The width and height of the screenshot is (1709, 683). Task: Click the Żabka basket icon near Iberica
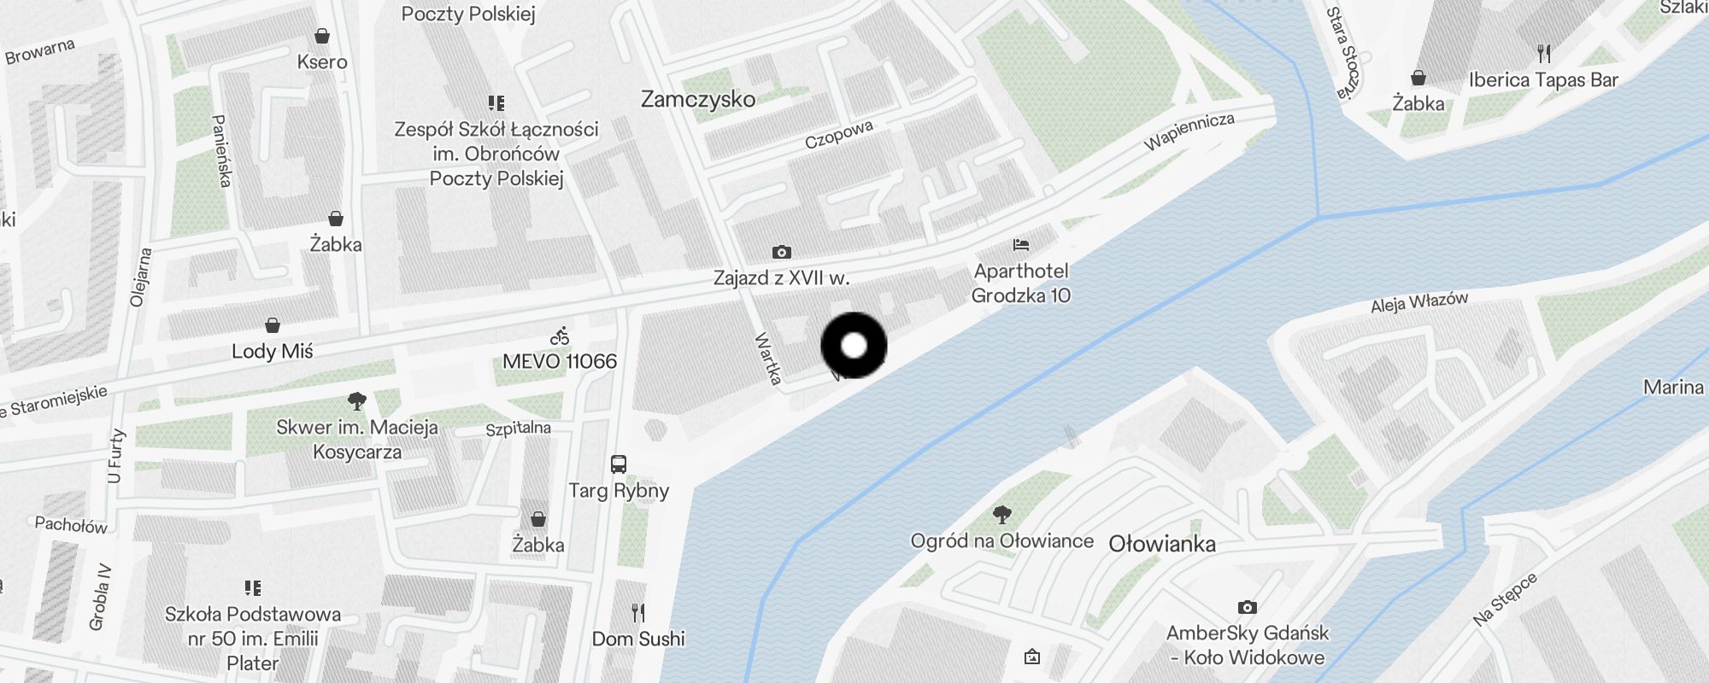pos(1418,78)
